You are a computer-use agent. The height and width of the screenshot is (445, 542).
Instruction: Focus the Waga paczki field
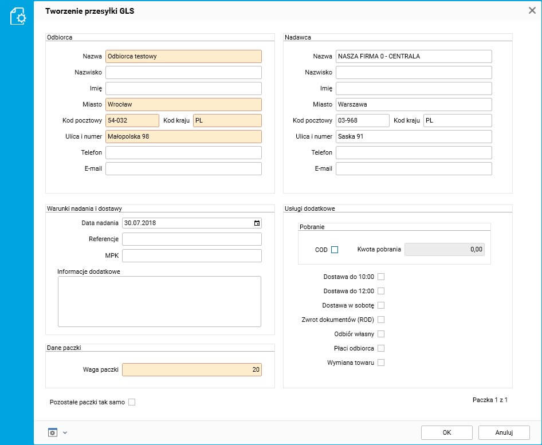point(192,370)
